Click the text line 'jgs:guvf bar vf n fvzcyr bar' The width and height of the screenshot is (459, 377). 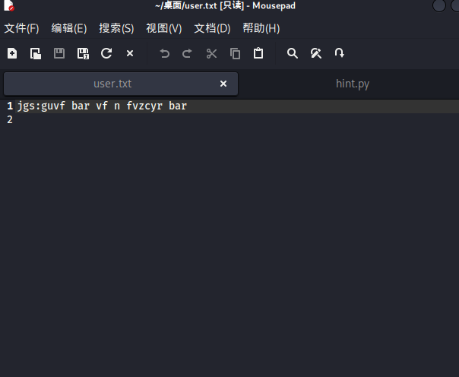pyautogui.click(x=102, y=106)
